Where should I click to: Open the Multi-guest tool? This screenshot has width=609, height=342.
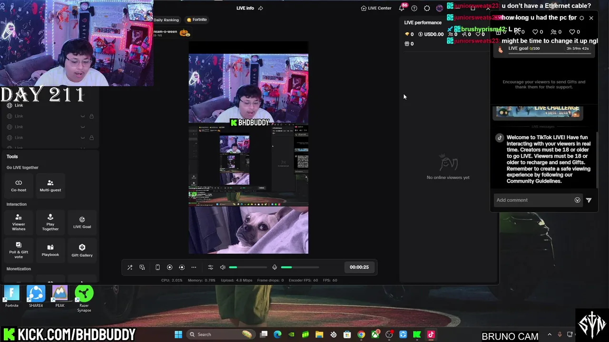[50, 186]
